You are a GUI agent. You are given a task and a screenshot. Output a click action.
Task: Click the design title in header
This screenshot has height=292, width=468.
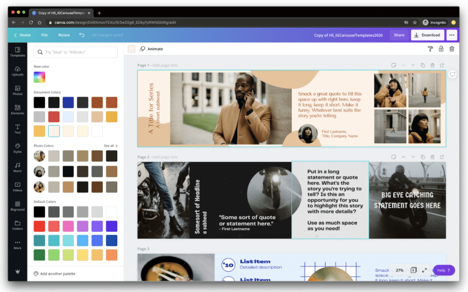click(348, 35)
